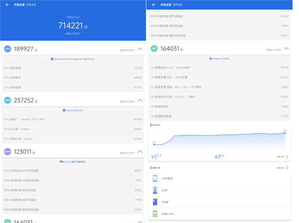Select right panel's ROM row scoring 11993

point(219,26)
